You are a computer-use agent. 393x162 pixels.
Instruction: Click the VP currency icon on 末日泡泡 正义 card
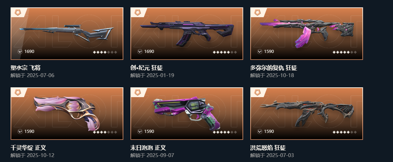(x=140, y=131)
